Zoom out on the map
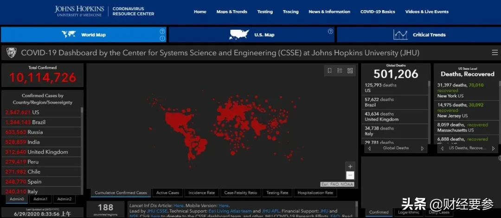501x218 pixels. point(350,175)
